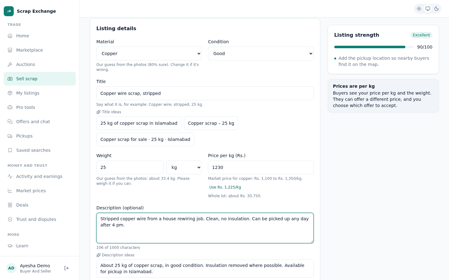The width and height of the screenshot is (449, 280).
Task: View Activity and earnings
Action: [x=40, y=176]
